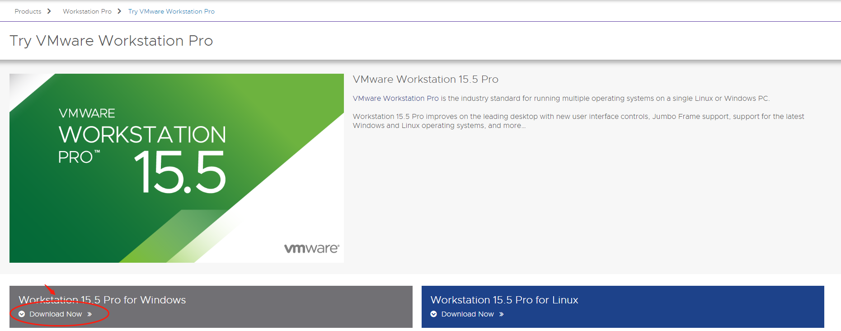This screenshot has height=331, width=841.
Task: Open the Workstation Pro breadcrumb link
Action: [x=87, y=11]
